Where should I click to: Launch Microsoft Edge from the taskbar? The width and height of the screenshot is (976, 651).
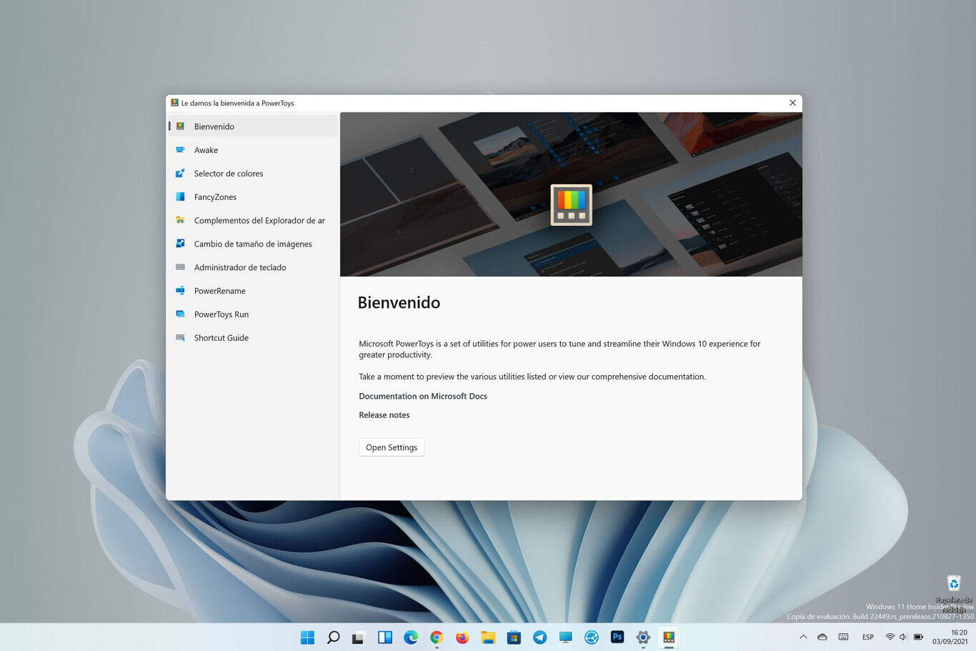pos(411,637)
